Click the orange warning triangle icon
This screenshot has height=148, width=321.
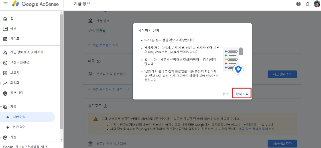[x=95, y=119]
